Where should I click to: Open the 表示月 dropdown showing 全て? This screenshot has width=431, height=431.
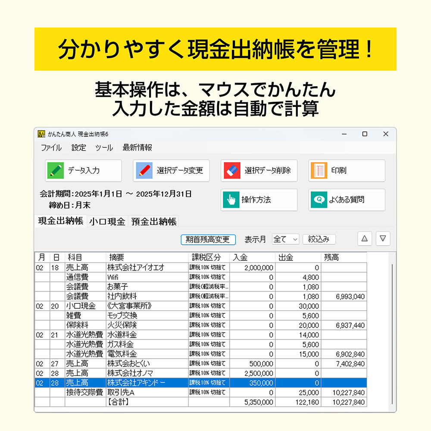tap(285, 239)
